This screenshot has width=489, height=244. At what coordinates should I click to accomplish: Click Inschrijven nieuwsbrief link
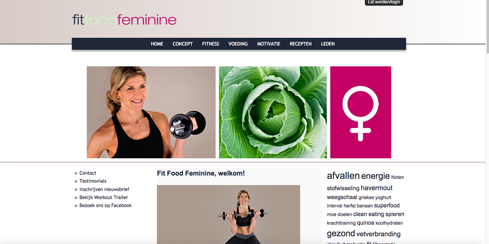[104, 189]
